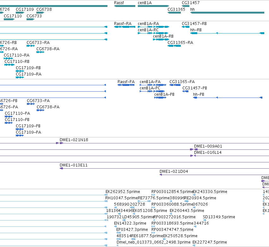Click the CG17109-RB transcript label
The height and width of the screenshot is (247, 269).
(28, 68)
